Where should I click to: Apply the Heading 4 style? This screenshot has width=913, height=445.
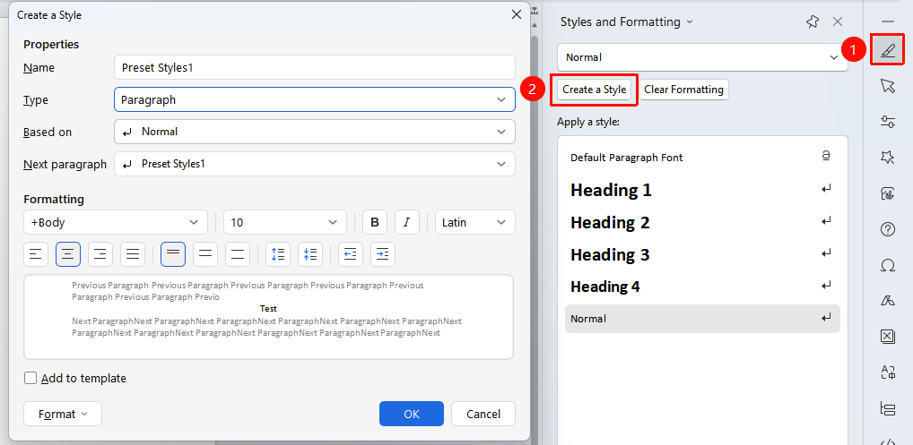click(702, 287)
